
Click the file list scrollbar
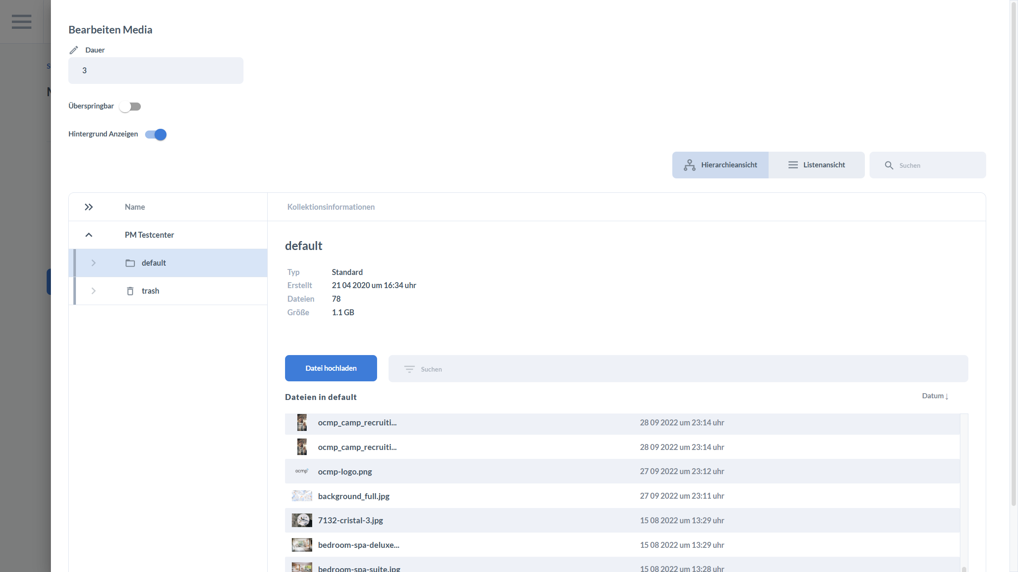(964, 491)
